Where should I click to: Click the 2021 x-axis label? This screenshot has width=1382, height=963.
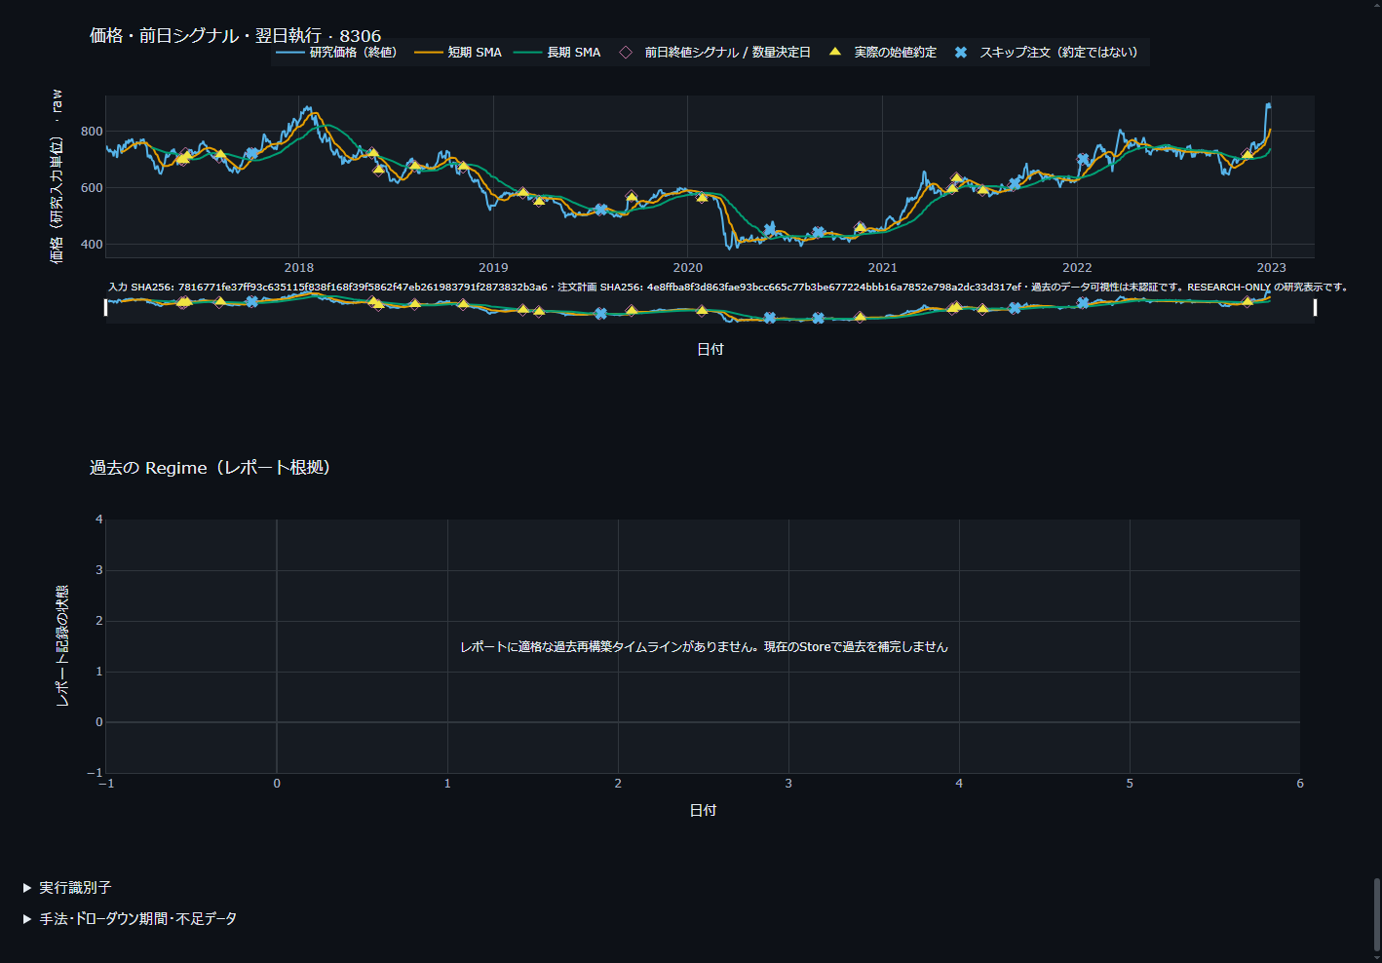pyautogui.click(x=882, y=268)
